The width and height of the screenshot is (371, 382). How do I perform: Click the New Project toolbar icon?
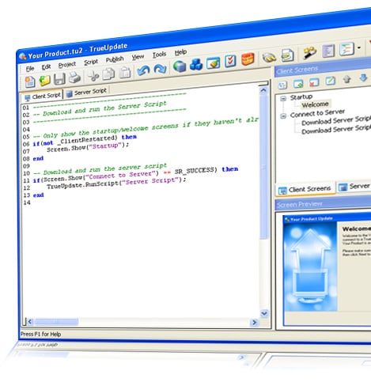pos(30,81)
